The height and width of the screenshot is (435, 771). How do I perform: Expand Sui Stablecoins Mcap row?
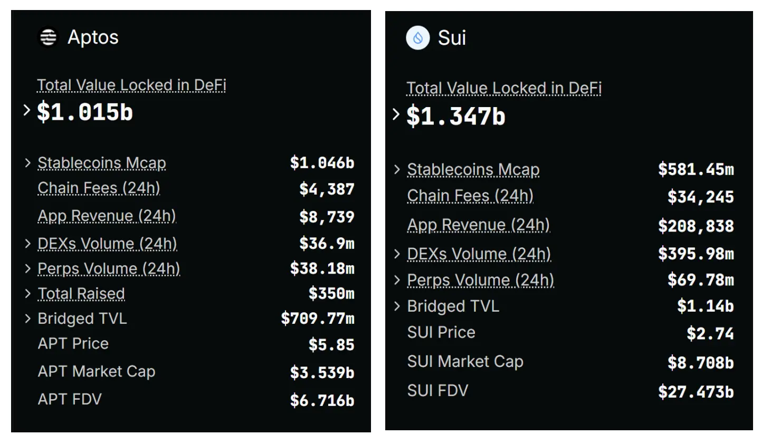[x=397, y=169]
